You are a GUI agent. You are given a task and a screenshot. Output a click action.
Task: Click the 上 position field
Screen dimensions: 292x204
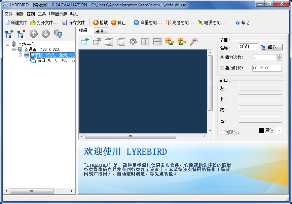(260, 98)
